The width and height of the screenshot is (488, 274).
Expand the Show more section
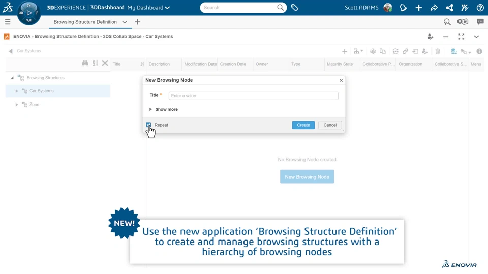163,109
